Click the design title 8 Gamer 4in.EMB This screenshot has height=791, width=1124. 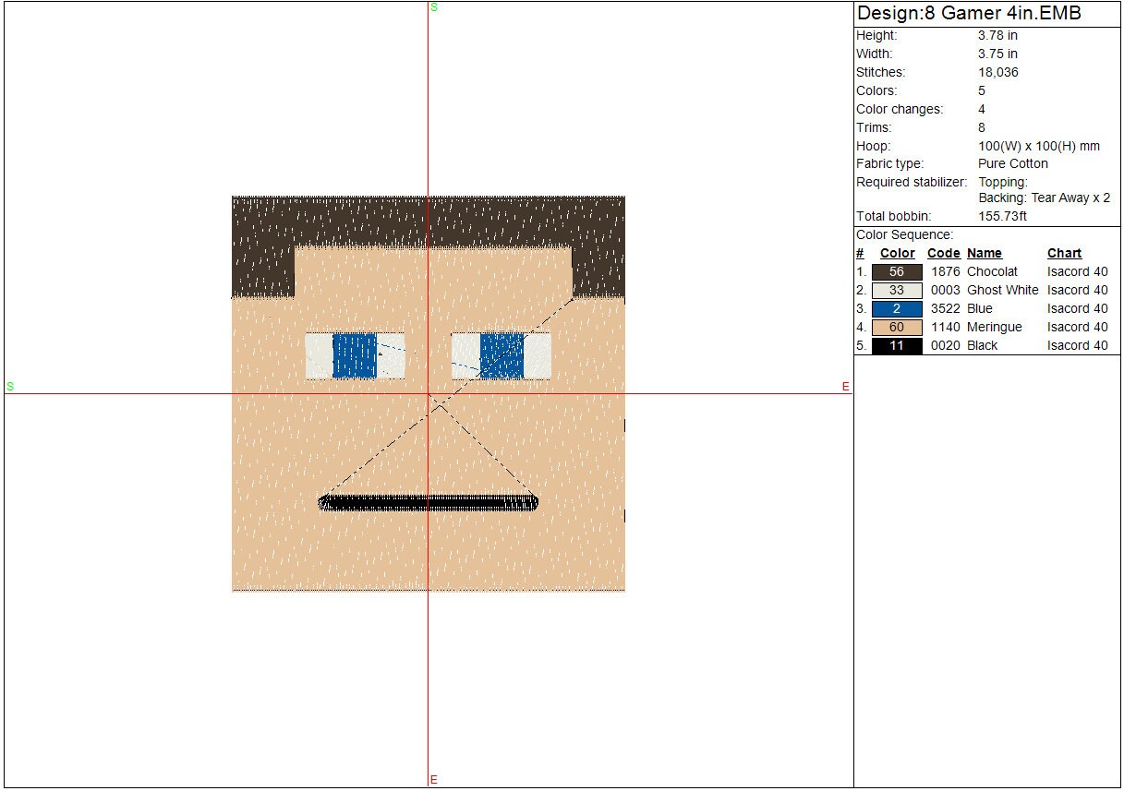pos(969,14)
